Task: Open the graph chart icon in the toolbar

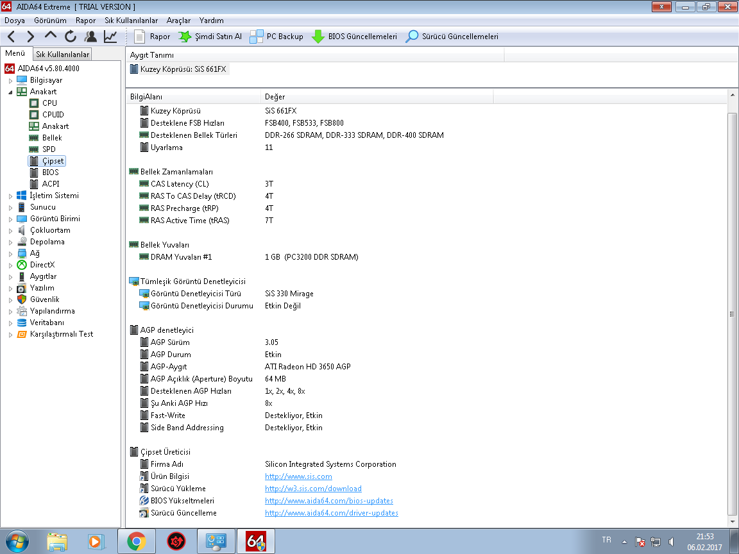Action: pyautogui.click(x=111, y=37)
